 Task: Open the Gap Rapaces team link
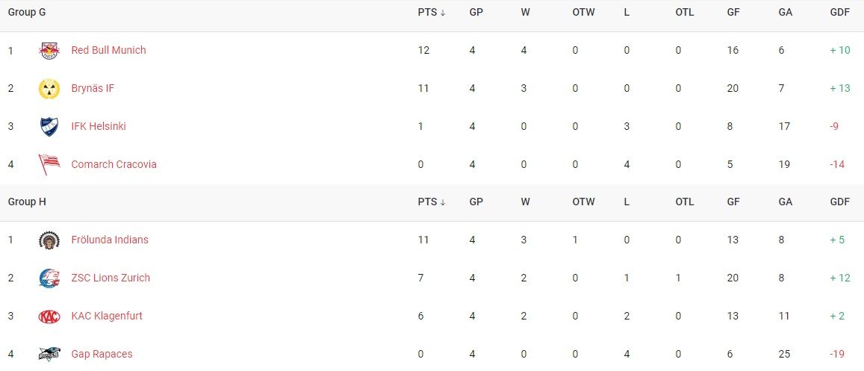[102, 354]
